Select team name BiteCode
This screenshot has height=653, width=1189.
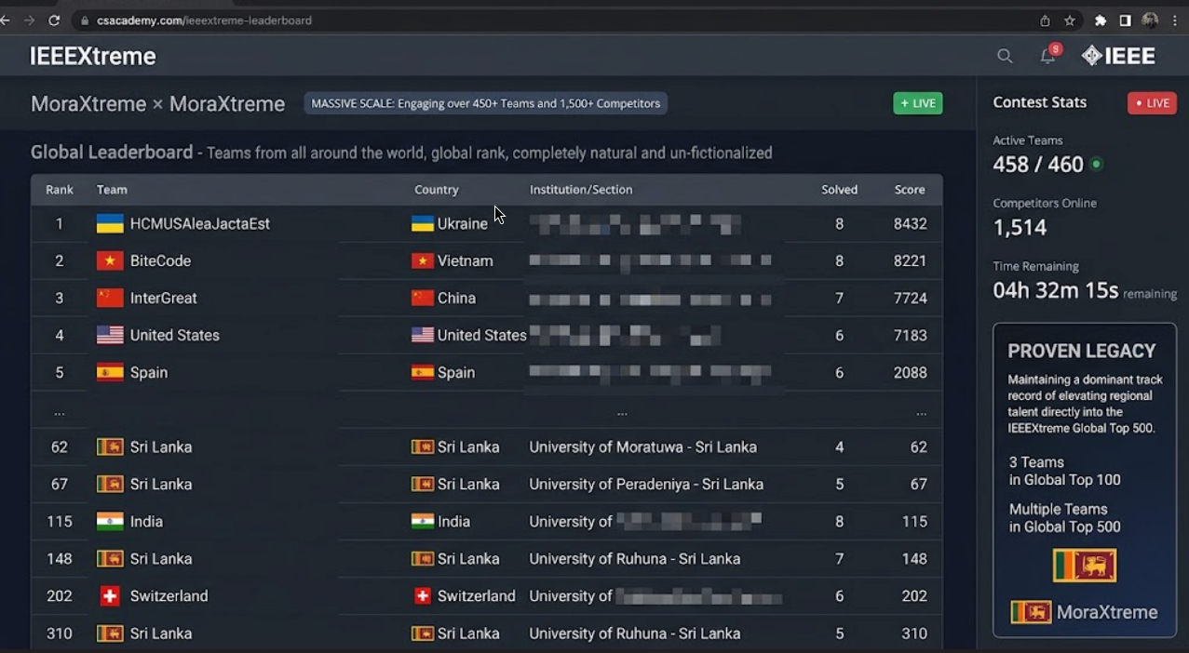pyautogui.click(x=160, y=260)
